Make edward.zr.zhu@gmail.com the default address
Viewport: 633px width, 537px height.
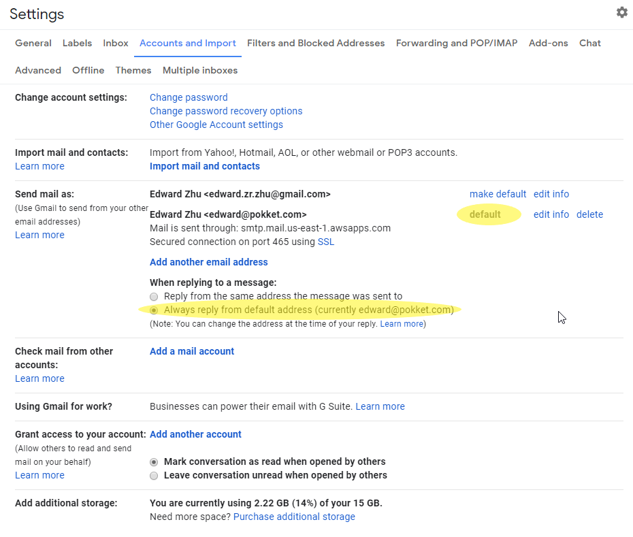(x=498, y=194)
